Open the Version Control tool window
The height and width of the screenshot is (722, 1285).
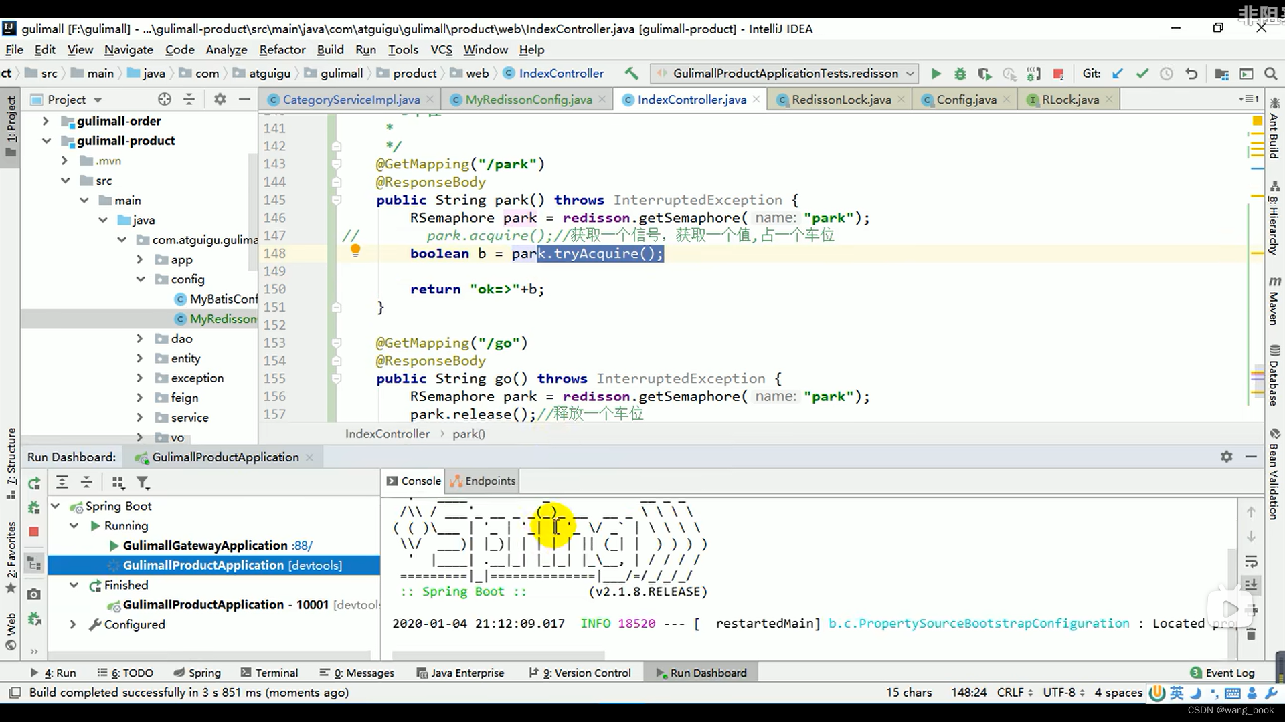point(580,673)
